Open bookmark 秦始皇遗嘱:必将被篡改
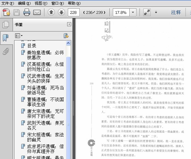Viewport: 191px width, 159px height. tap(46, 55)
